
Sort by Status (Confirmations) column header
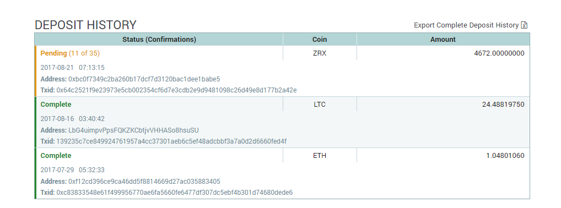coord(159,39)
